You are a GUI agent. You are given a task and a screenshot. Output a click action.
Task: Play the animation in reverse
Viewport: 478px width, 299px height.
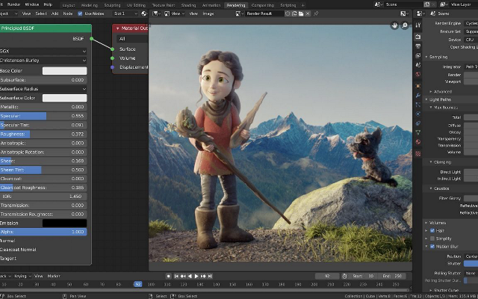pyautogui.click(x=190, y=276)
